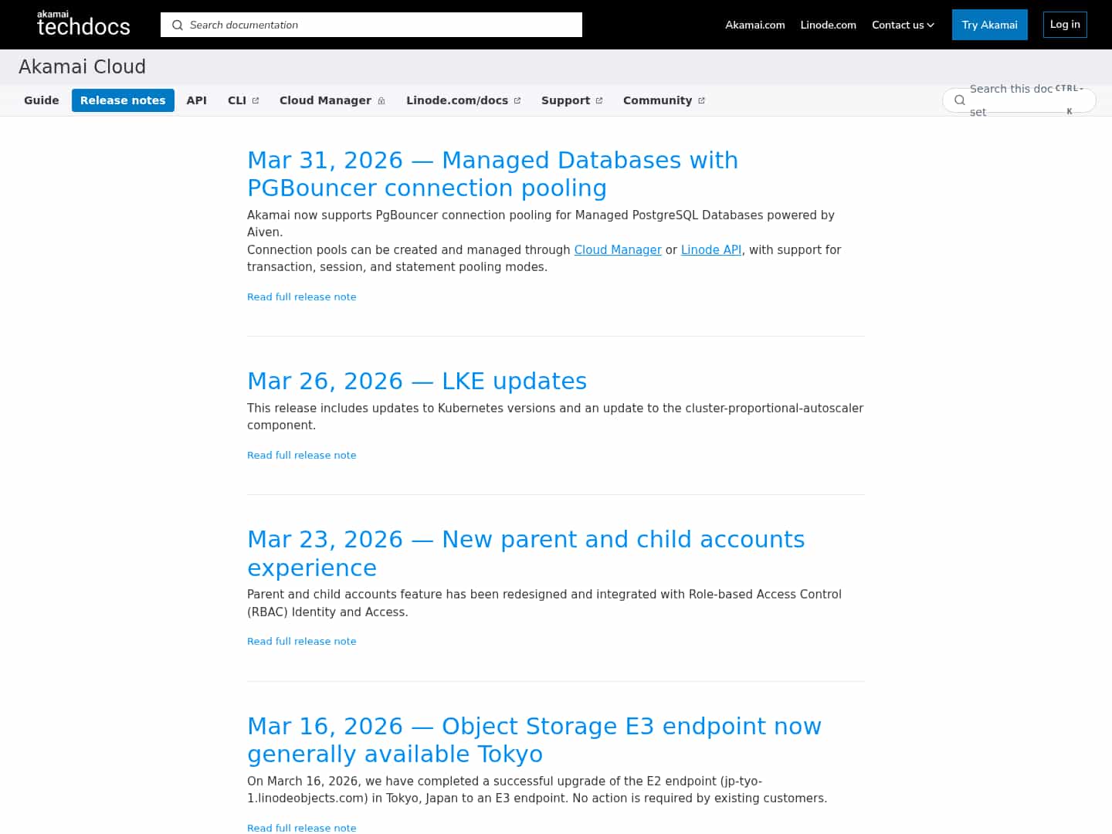The height and width of the screenshot is (834, 1112).
Task: Click the padlock icon beside Cloud Manager
Action: pos(381,100)
